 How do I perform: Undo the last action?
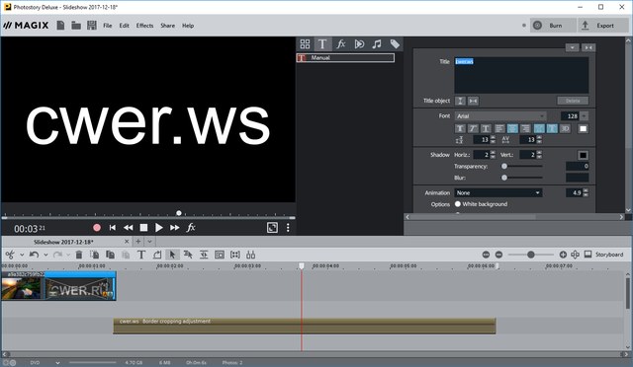[x=34, y=255]
